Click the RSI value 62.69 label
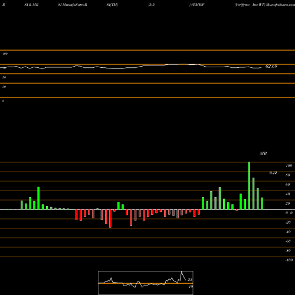 click(271, 66)
